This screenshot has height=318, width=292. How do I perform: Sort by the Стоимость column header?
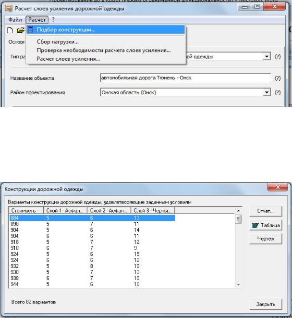[x=26, y=211]
